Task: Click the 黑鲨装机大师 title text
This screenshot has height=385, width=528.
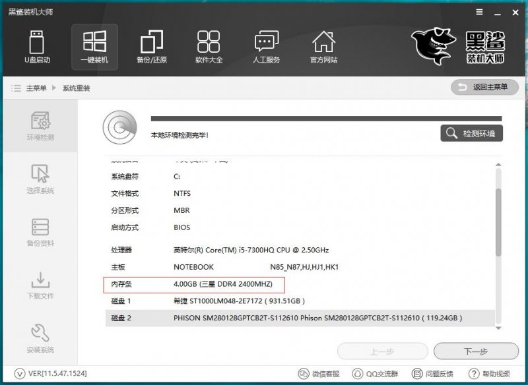Action: 30,12
